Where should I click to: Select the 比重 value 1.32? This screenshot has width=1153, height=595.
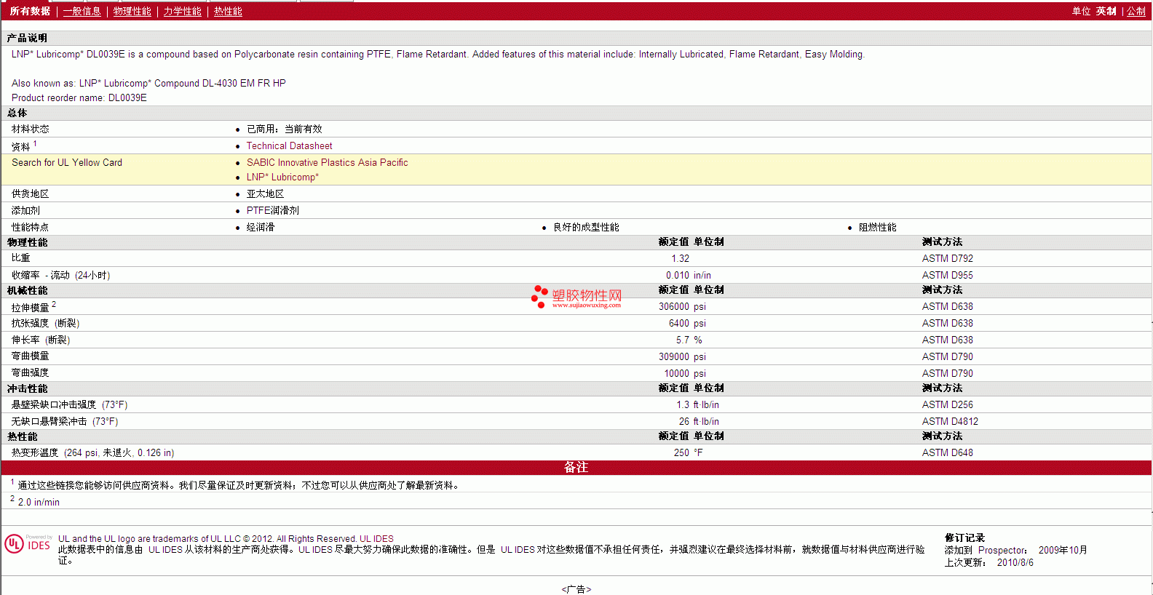[680, 258]
